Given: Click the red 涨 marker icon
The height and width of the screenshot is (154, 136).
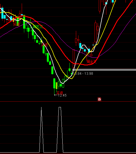Looking at the screenshot, I should [99, 99].
